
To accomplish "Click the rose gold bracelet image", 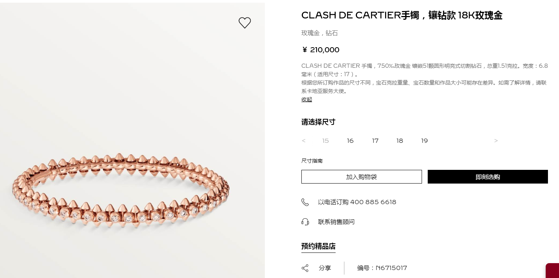I will 121,194.
